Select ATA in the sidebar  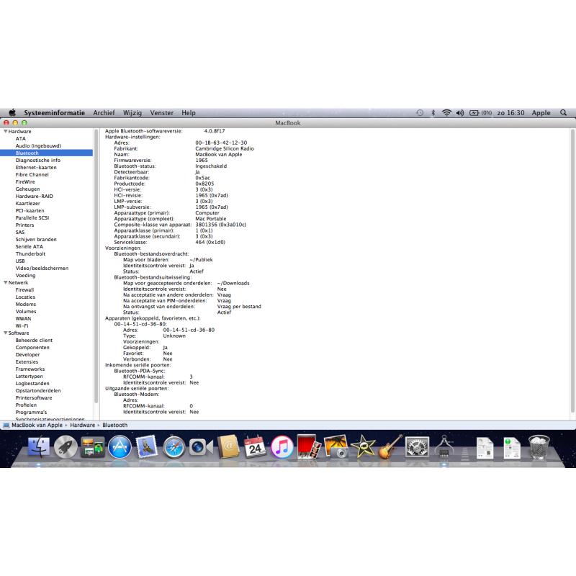21,138
